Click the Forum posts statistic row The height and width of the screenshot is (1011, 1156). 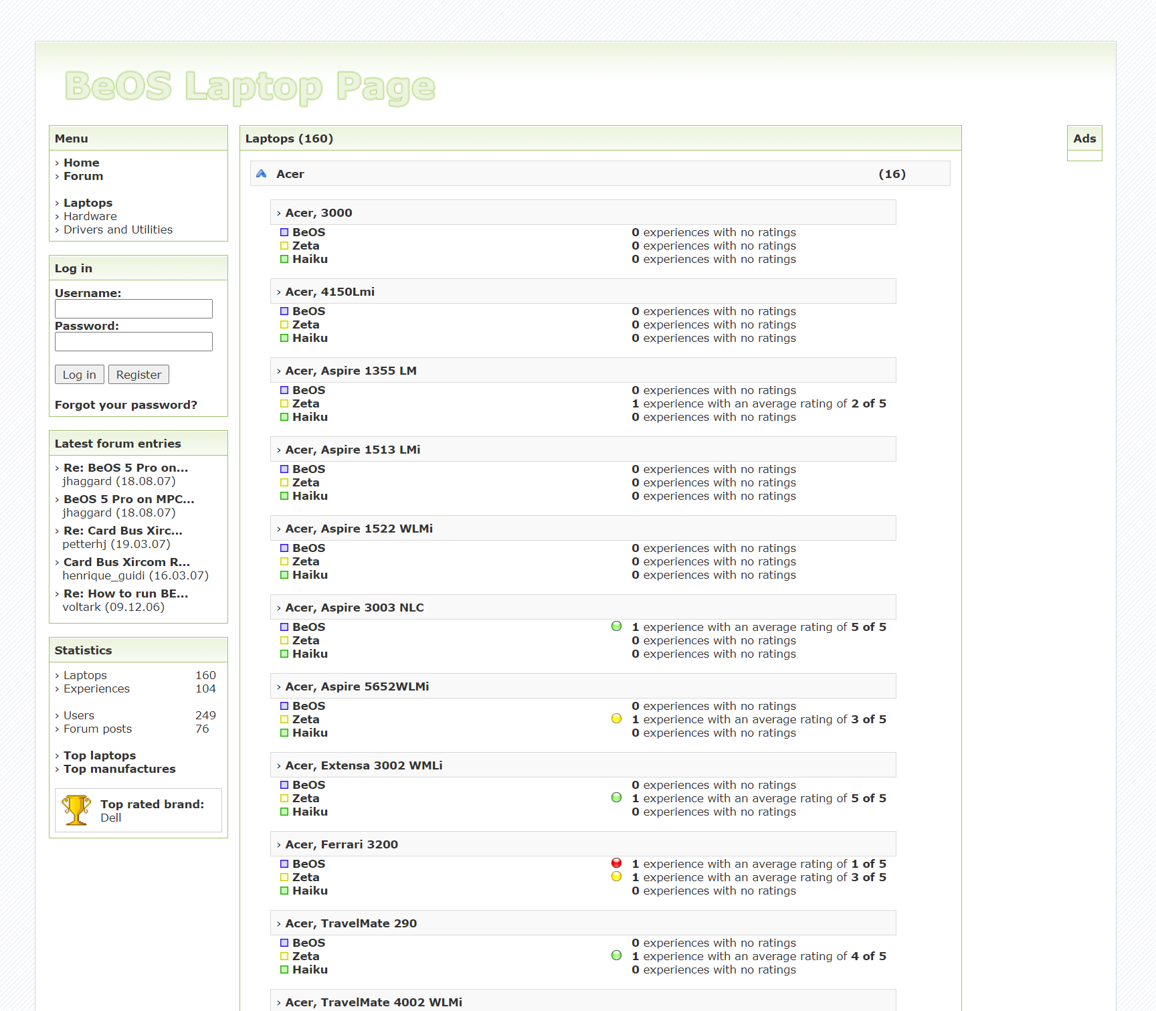pyautogui.click(x=135, y=729)
